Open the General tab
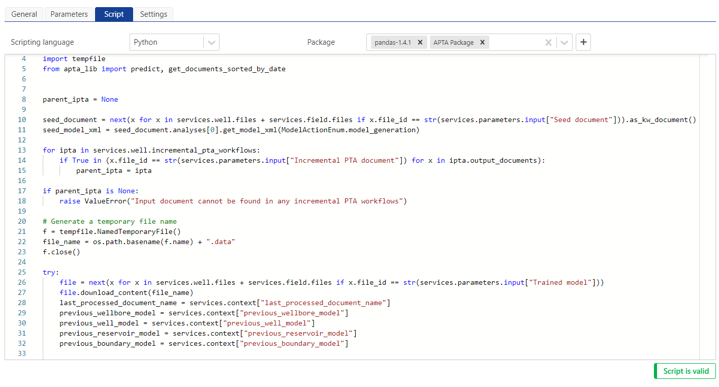 [24, 14]
